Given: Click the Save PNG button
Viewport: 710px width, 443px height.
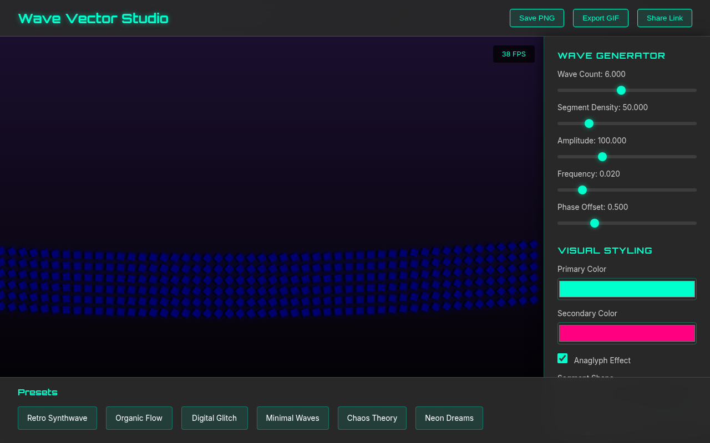Looking at the screenshot, I should tap(536, 18).
